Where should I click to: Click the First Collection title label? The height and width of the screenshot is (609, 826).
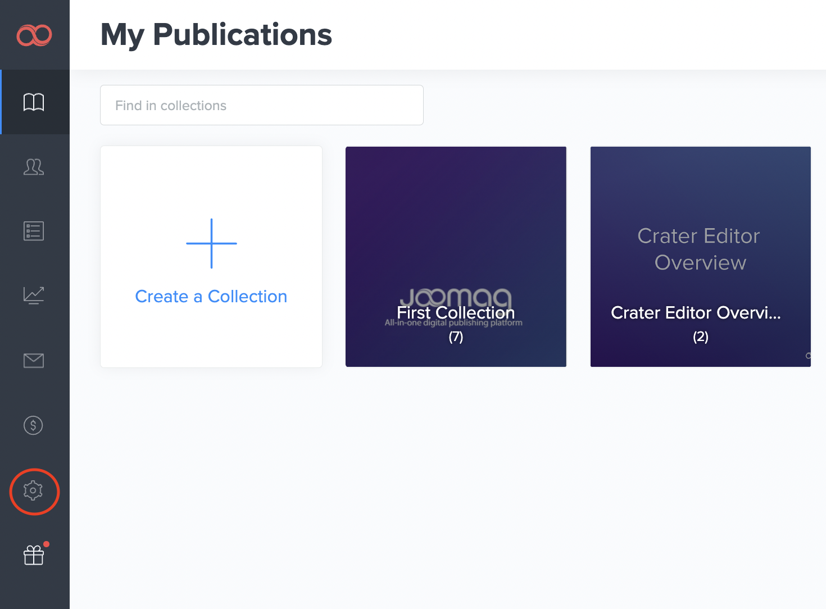click(x=456, y=312)
